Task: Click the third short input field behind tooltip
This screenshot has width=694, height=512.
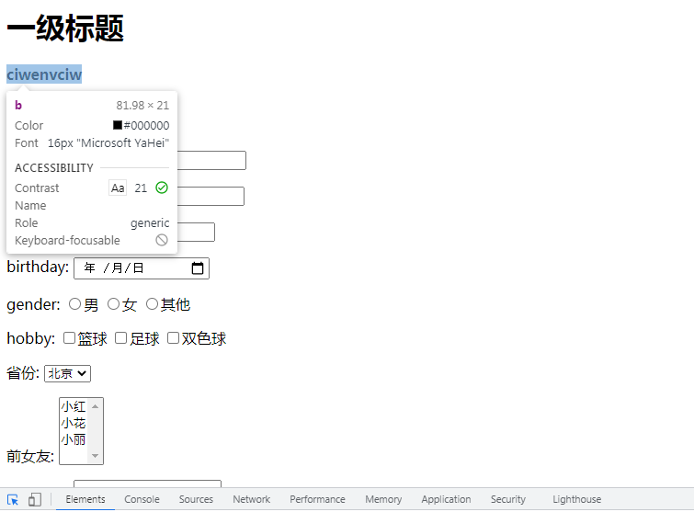Action: pyautogui.click(x=196, y=232)
